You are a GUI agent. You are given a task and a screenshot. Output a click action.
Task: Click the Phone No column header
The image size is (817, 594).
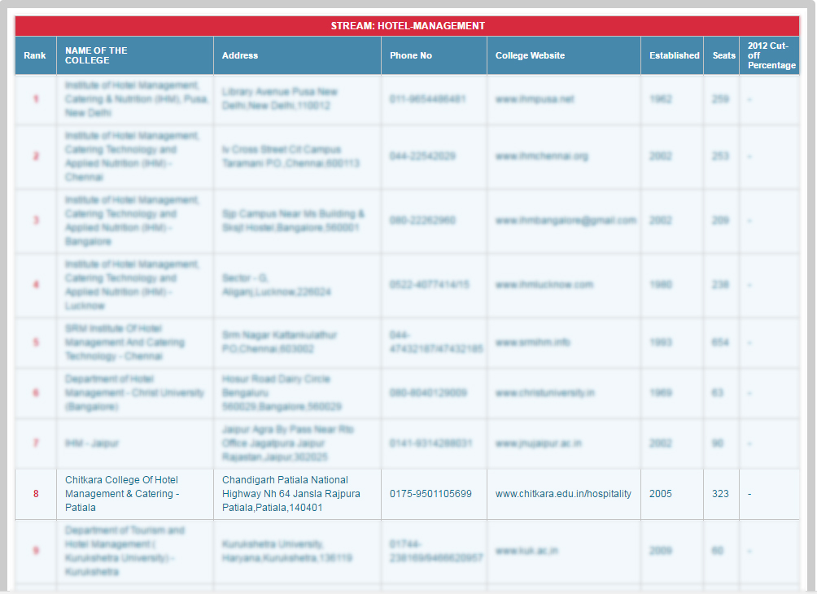pos(411,55)
